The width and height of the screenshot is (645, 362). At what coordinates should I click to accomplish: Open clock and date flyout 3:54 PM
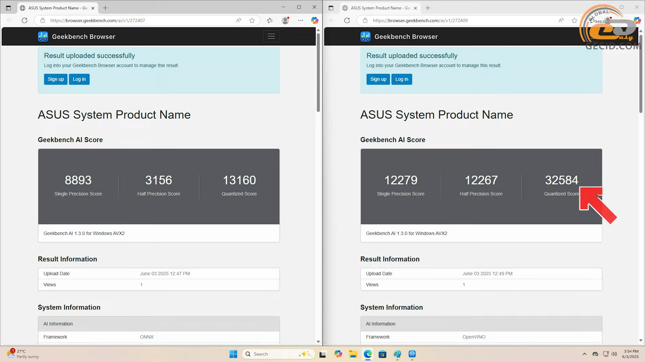(x=630, y=354)
